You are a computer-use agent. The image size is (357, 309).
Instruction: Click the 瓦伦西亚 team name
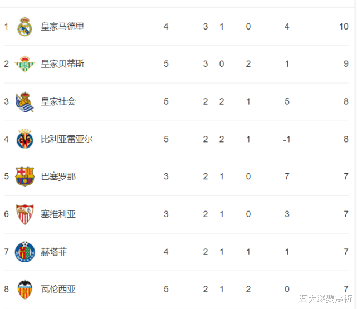click(x=58, y=290)
